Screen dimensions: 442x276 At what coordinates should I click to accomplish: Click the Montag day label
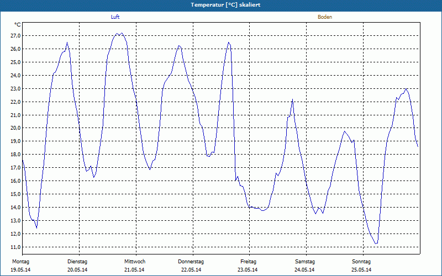click(x=20, y=262)
